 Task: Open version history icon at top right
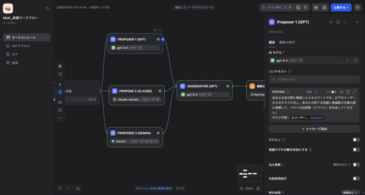[x=358, y=7]
